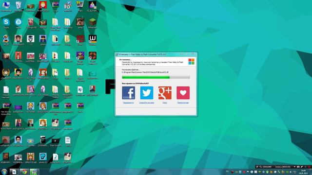Viewport: 312px width, 175px height.
Task: Click the 'Распаковка файлов...' status text
Action: (x=131, y=70)
